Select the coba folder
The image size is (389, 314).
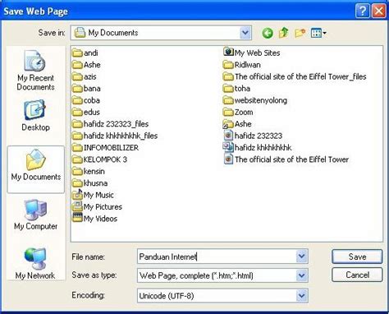coord(86,100)
